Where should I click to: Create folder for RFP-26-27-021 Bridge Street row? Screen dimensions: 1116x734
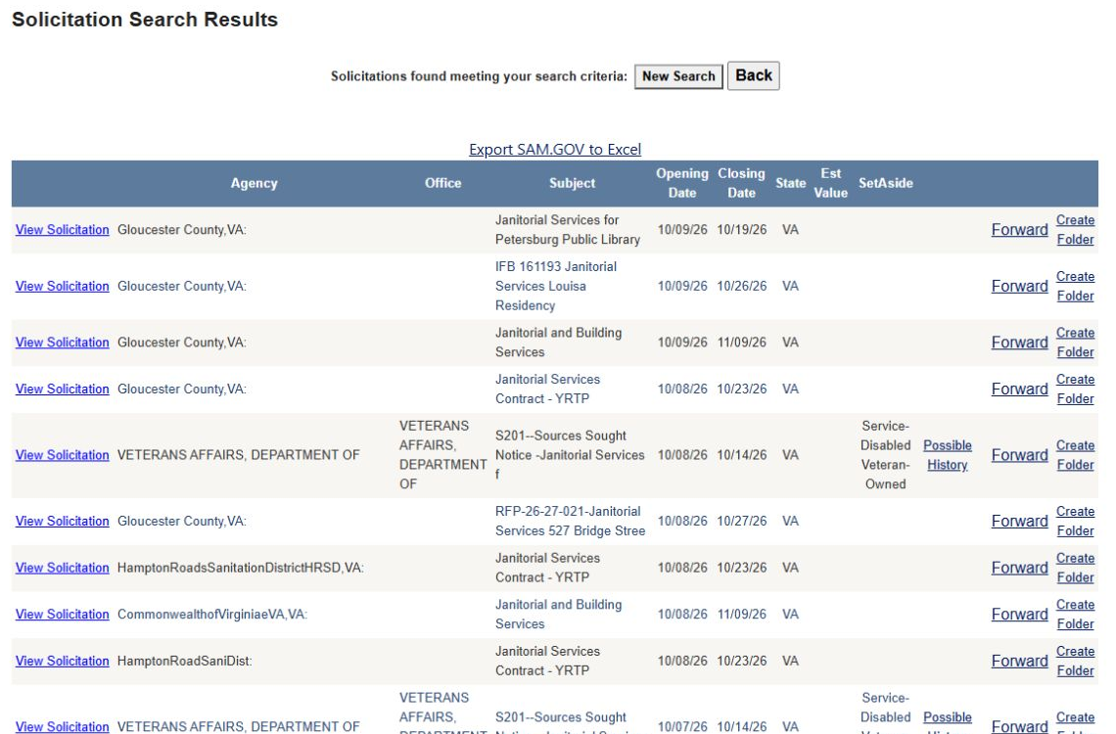pos(1075,522)
